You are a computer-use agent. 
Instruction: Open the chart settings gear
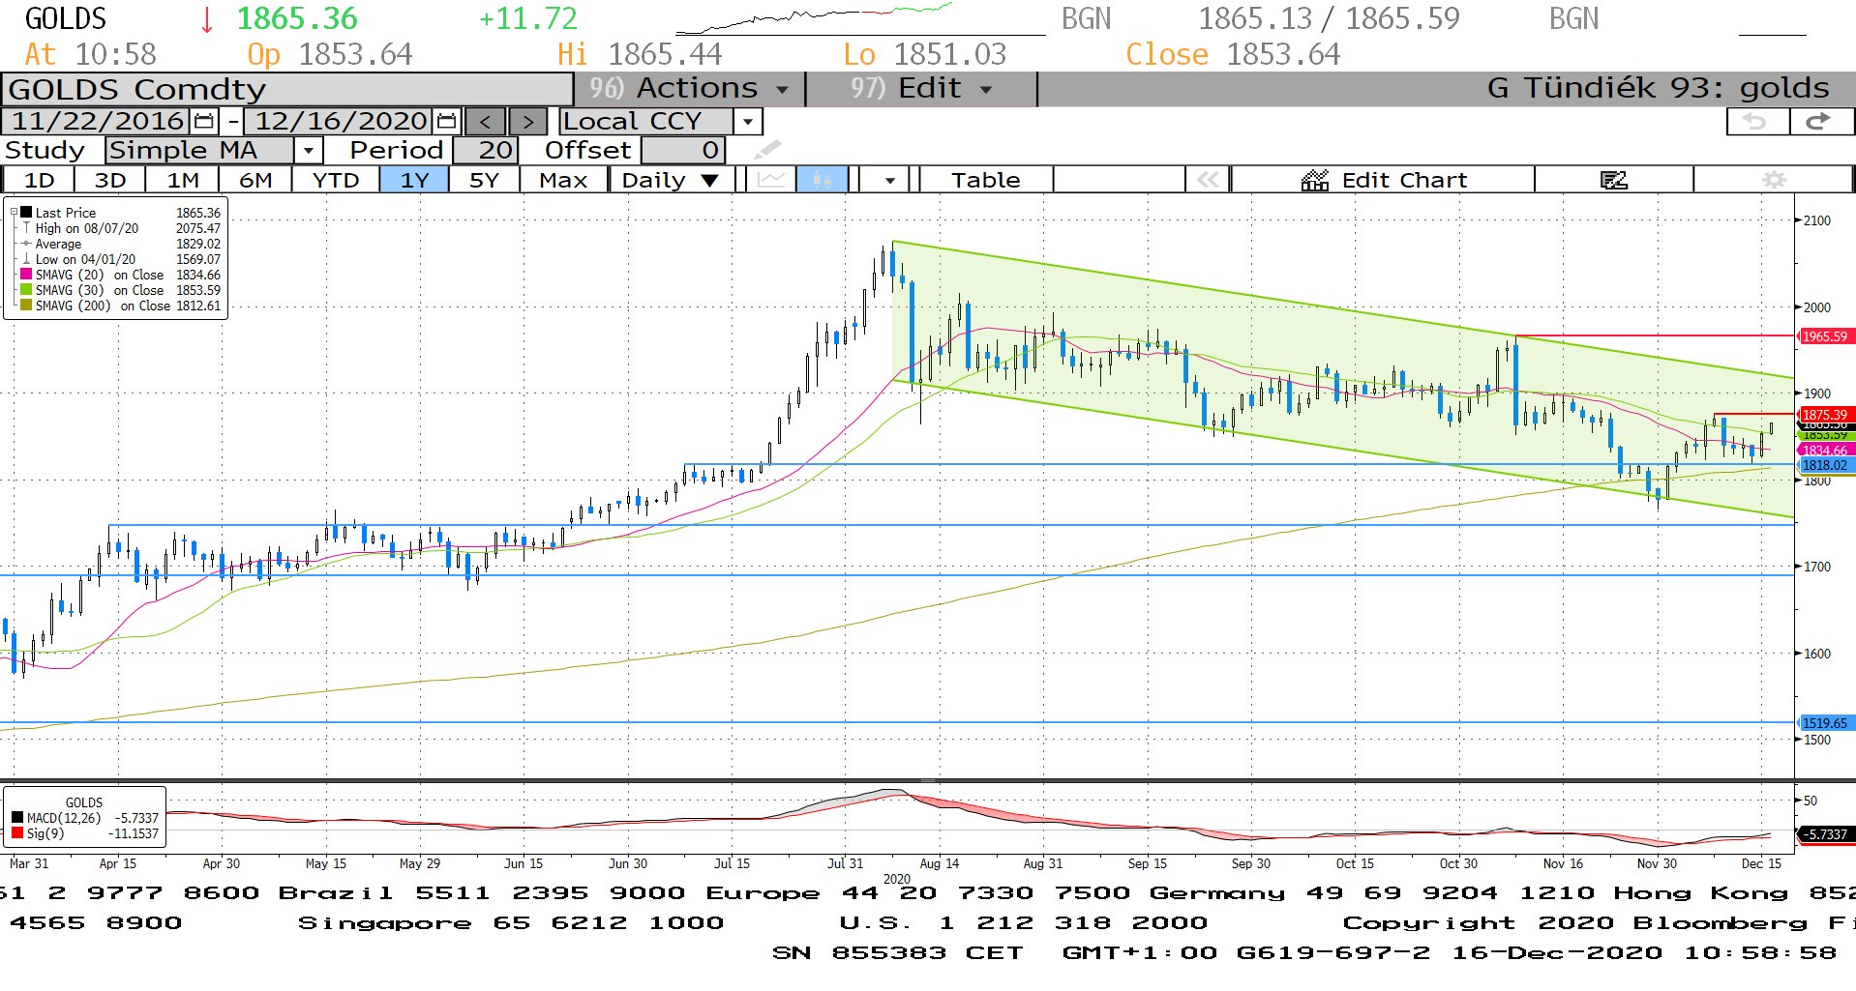(x=1774, y=180)
